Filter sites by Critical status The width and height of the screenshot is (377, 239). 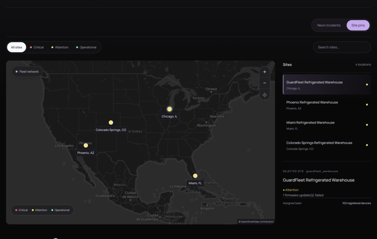point(37,47)
